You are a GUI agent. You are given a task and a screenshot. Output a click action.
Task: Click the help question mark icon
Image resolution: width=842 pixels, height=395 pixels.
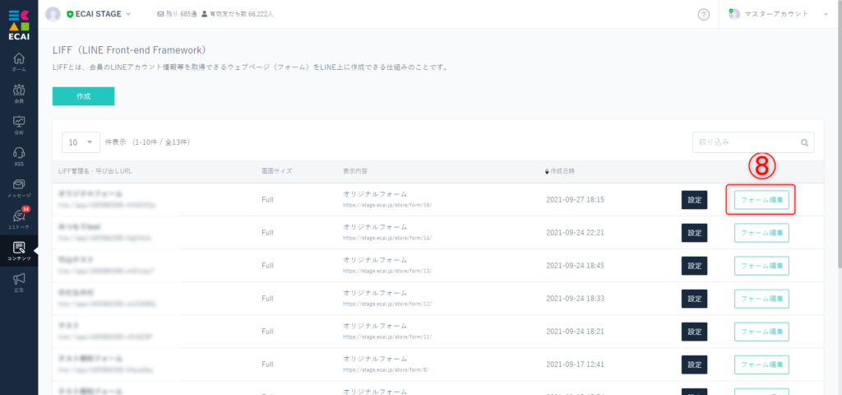pyautogui.click(x=704, y=15)
